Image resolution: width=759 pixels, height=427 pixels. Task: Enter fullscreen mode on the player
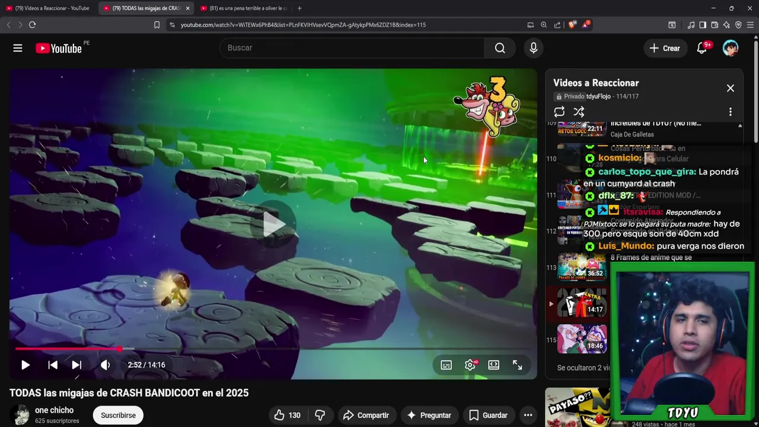pyautogui.click(x=518, y=365)
